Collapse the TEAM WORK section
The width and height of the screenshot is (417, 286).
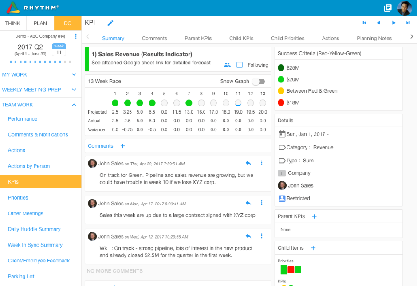[x=41, y=105]
